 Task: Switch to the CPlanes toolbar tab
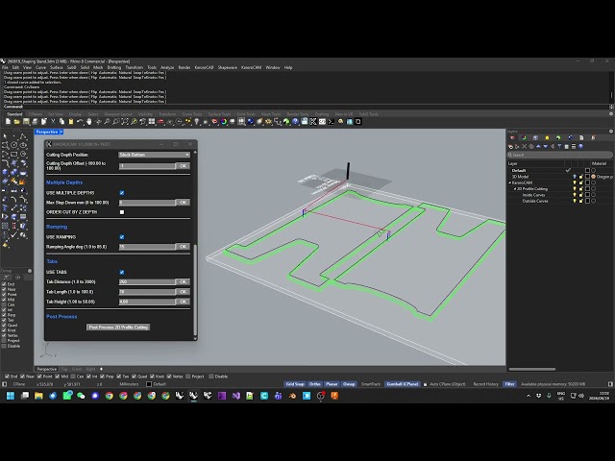[36, 114]
